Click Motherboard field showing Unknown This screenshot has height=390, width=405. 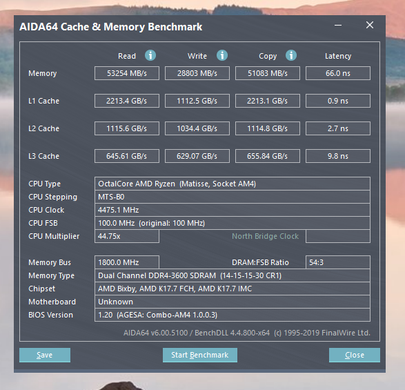pos(233,302)
